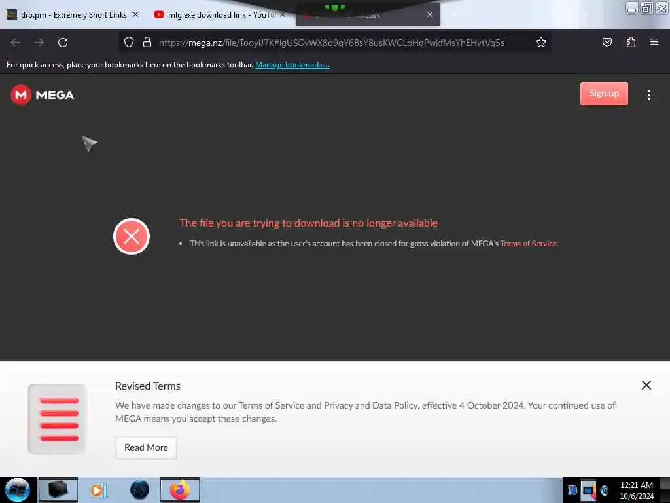The width and height of the screenshot is (670, 503).
Task: Launch the media player taskbar icon
Action: click(97, 490)
